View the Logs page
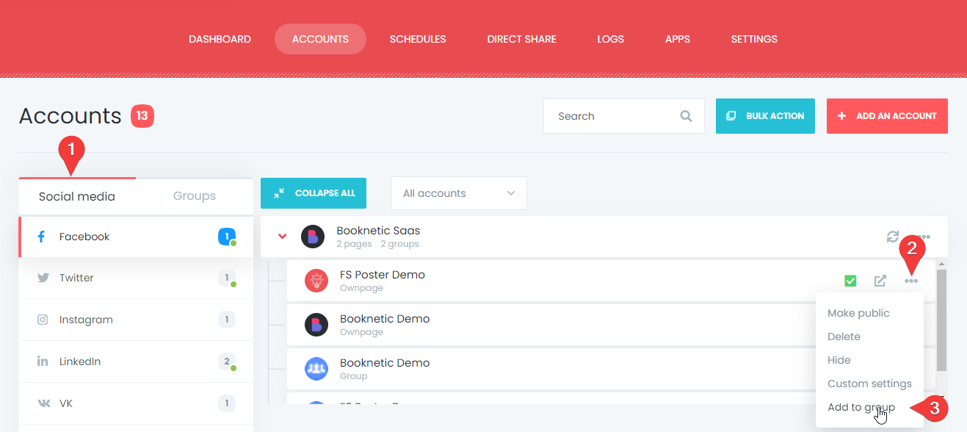 coord(610,39)
